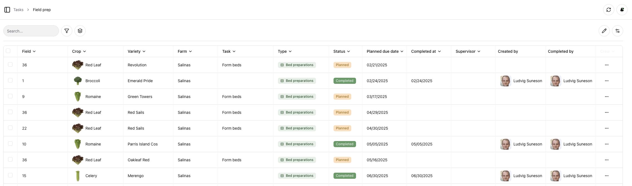Click Planned badge in Oakleaf Red row
The height and width of the screenshot is (186, 632).
coord(342,160)
